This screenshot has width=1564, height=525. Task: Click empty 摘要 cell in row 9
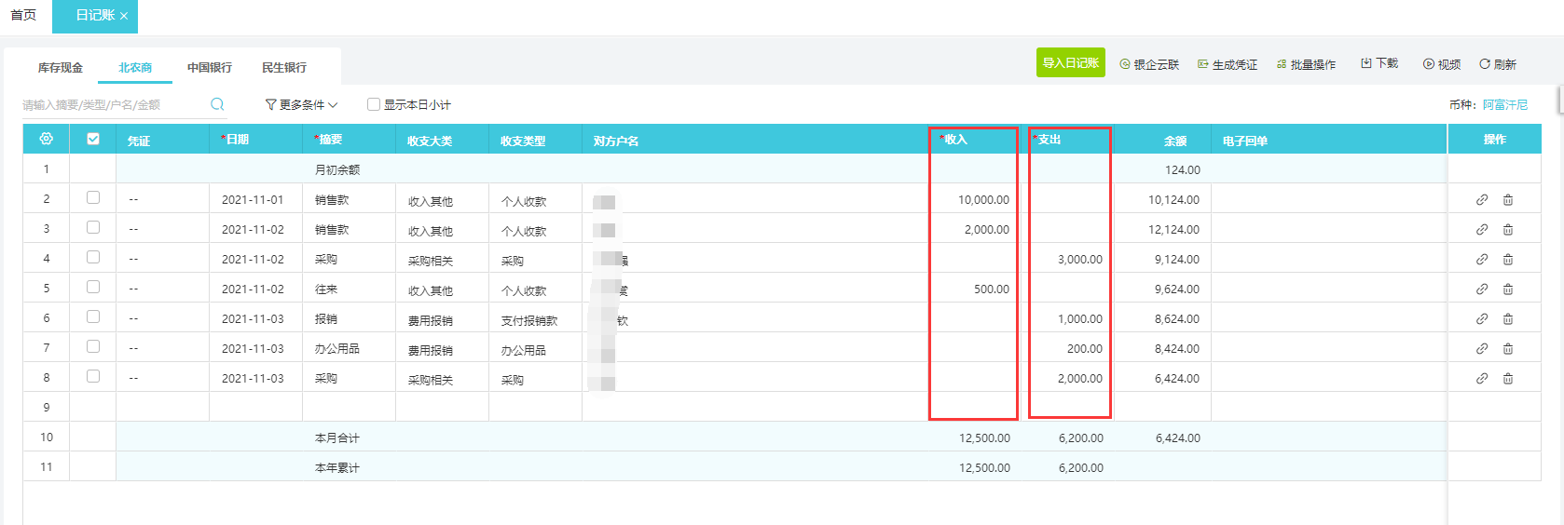349,407
